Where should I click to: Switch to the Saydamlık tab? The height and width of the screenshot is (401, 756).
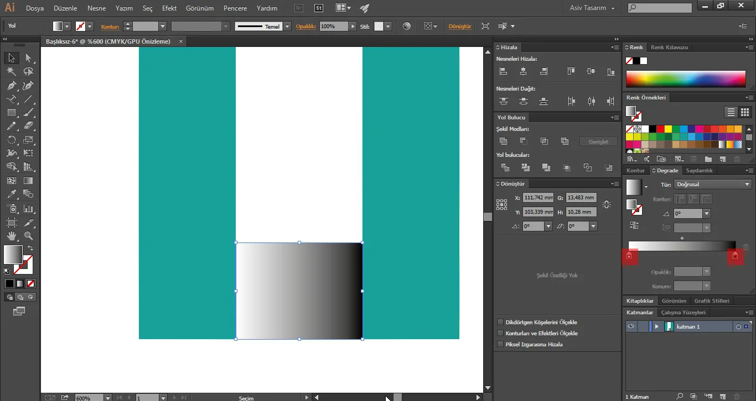(x=699, y=171)
